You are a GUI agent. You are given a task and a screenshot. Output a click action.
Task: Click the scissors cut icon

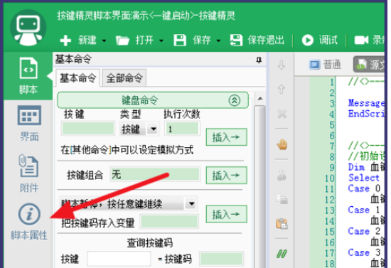[x=282, y=175]
